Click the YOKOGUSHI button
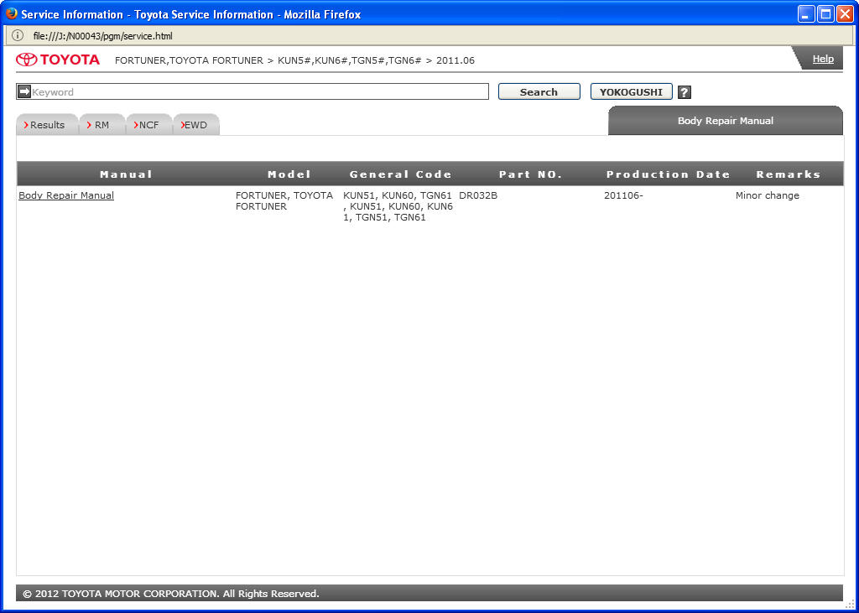 [x=631, y=91]
